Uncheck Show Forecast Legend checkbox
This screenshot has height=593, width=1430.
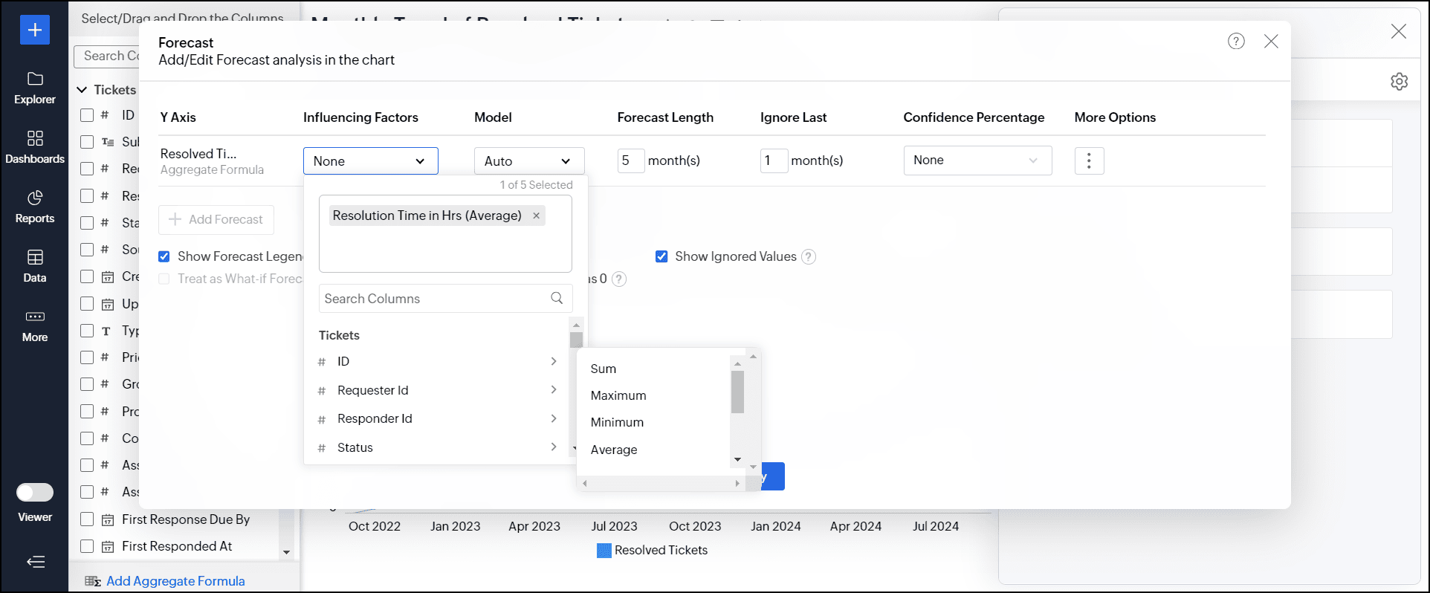164,256
